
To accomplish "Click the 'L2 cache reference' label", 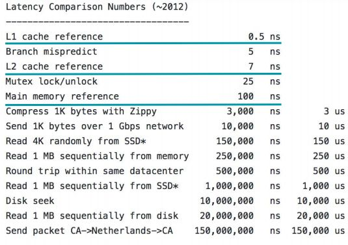I will click(54, 66).
